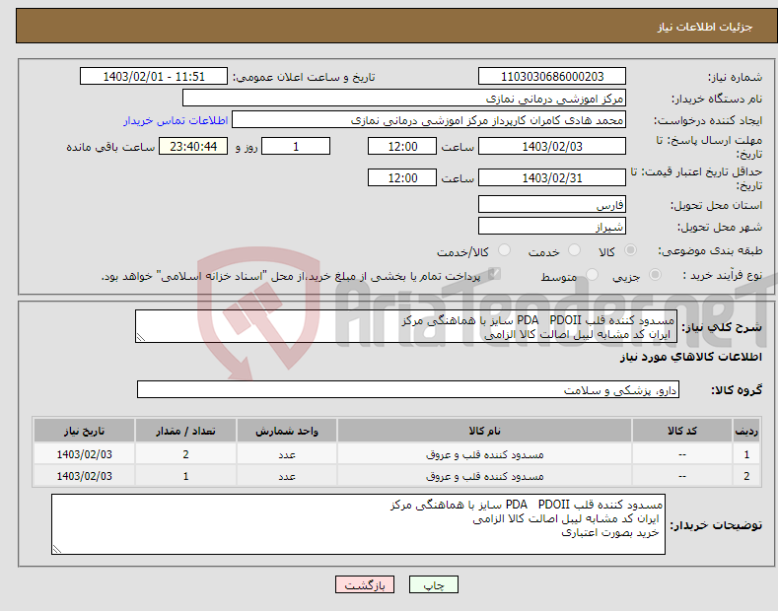Viewport: 778px width, 611px height.
Task: Select the کالا/خدمت radio button
Action: tap(504, 250)
